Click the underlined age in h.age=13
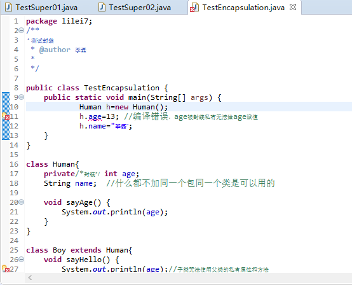Image resolution: width=352 pixels, height=285 pixels. [x=95, y=117]
